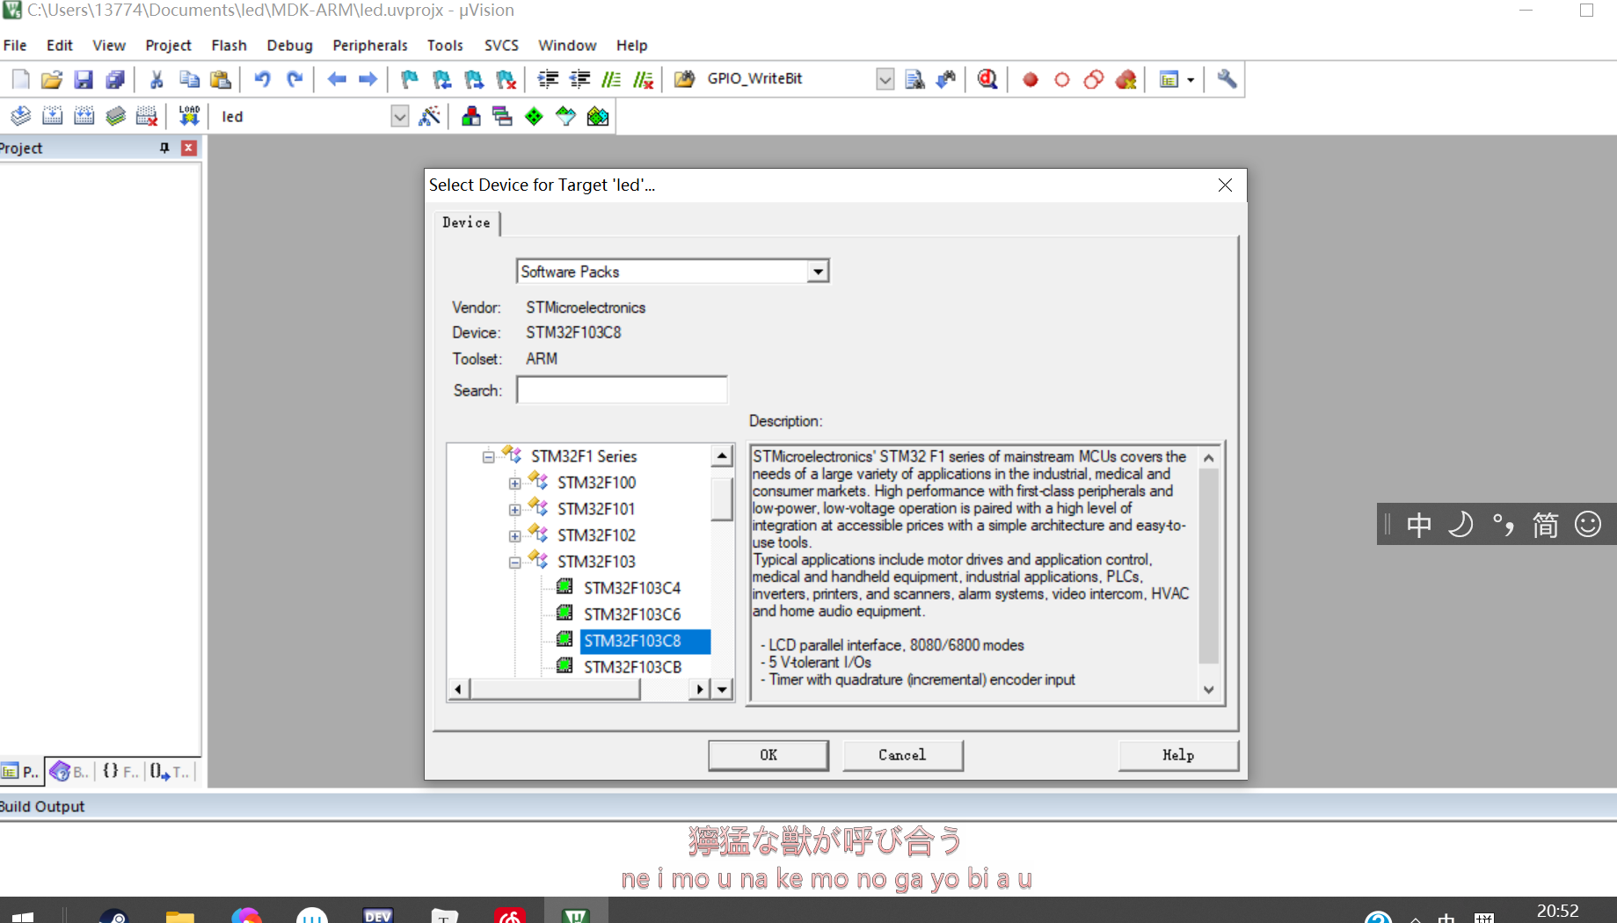This screenshot has width=1617, height=923.
Task: Click the Help button in dialog
Action: pos(1178,755)
